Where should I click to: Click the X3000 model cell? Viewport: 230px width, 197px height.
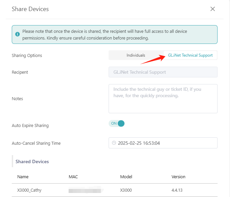126,190
